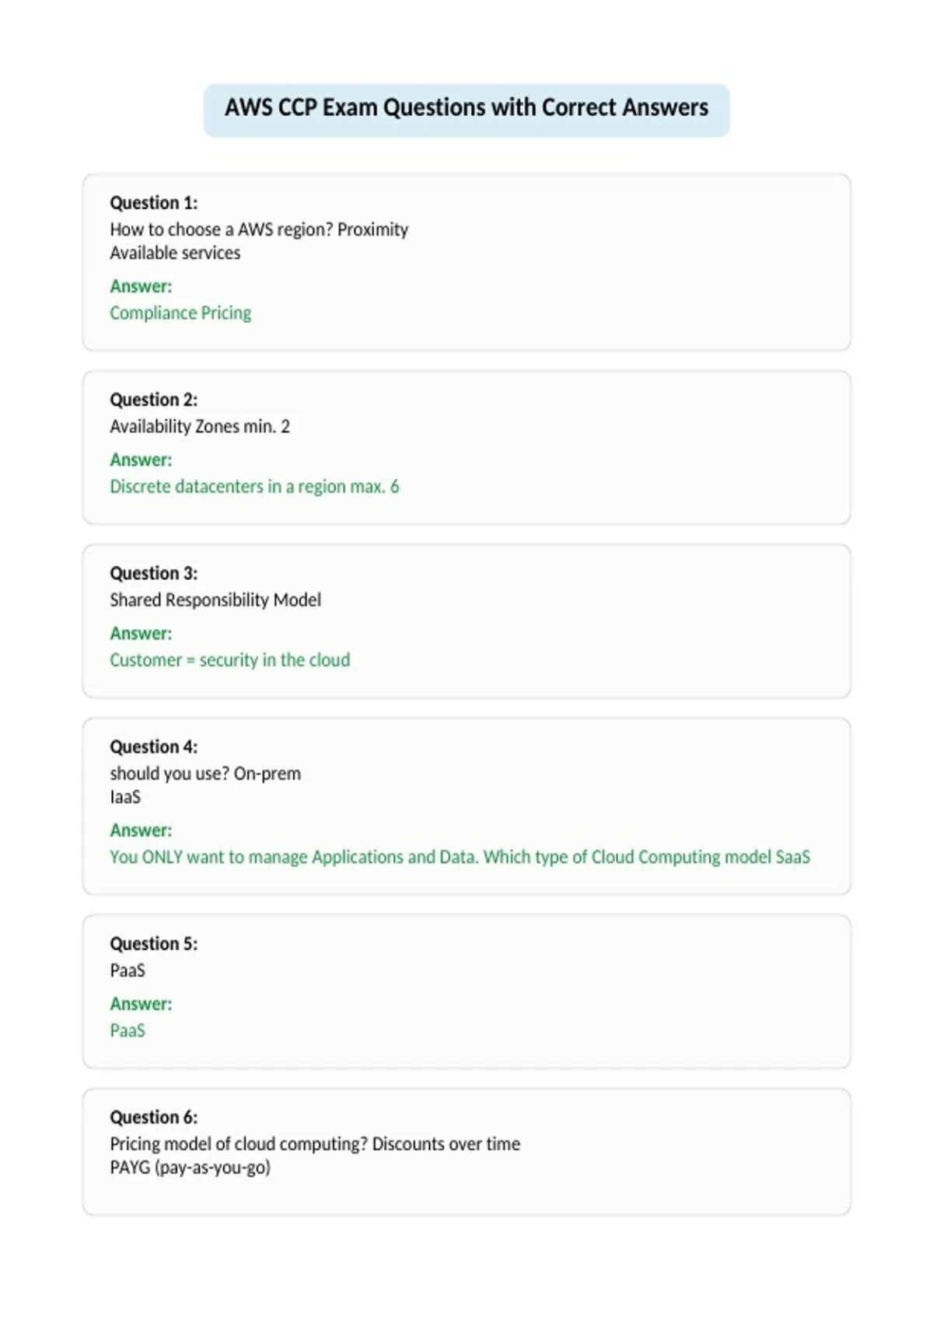
Task: Click 'Discrete datacenters in a region max. 6'
Action: point(254,486)
